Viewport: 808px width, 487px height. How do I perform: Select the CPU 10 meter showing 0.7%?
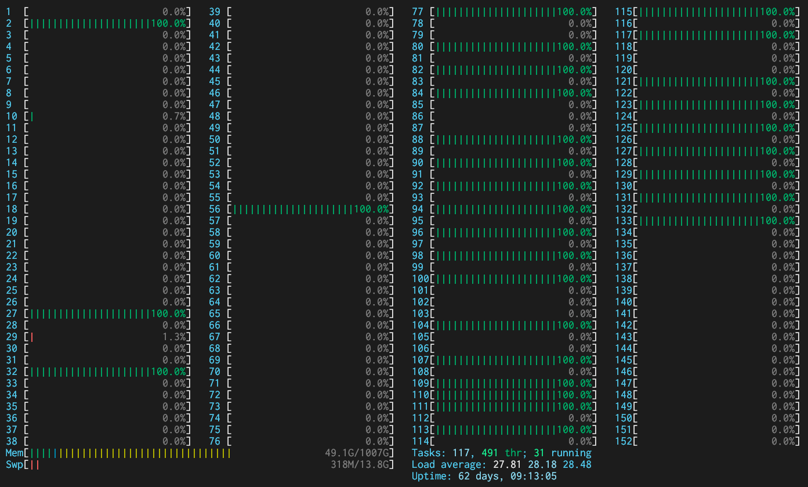[x=104, y=116]
